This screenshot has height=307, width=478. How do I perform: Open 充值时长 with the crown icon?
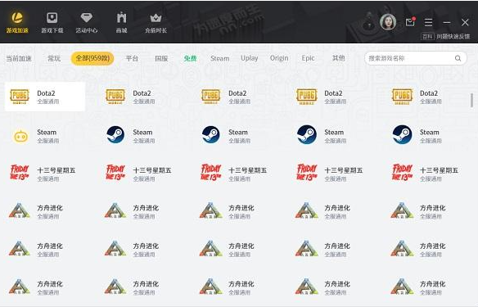[156, 22]
